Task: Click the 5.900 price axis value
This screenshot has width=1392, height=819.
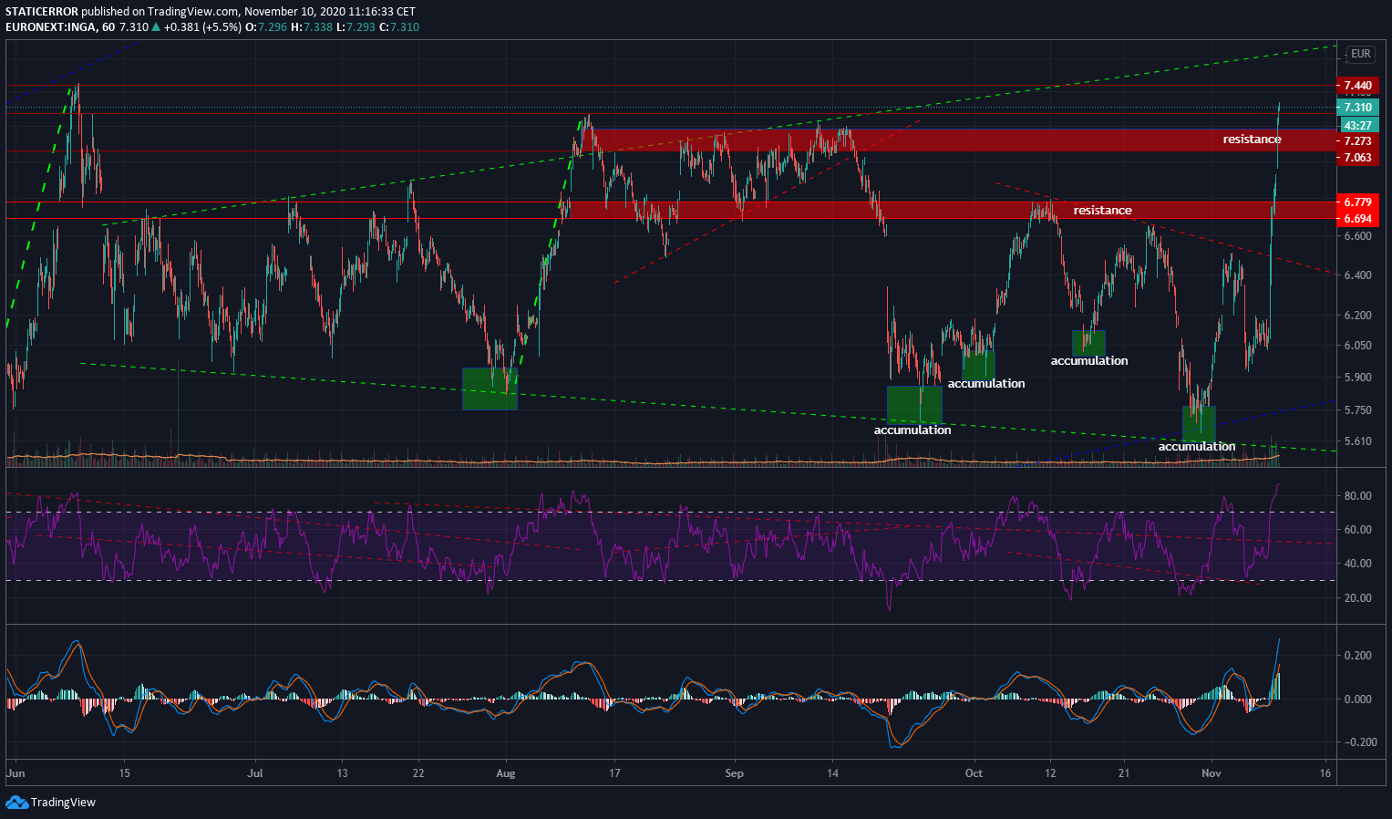Action: coord(1357,378)
